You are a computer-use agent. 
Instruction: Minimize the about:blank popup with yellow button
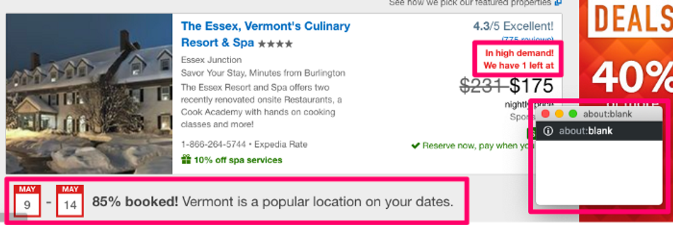pyautogui.click(x=559, y=114)
